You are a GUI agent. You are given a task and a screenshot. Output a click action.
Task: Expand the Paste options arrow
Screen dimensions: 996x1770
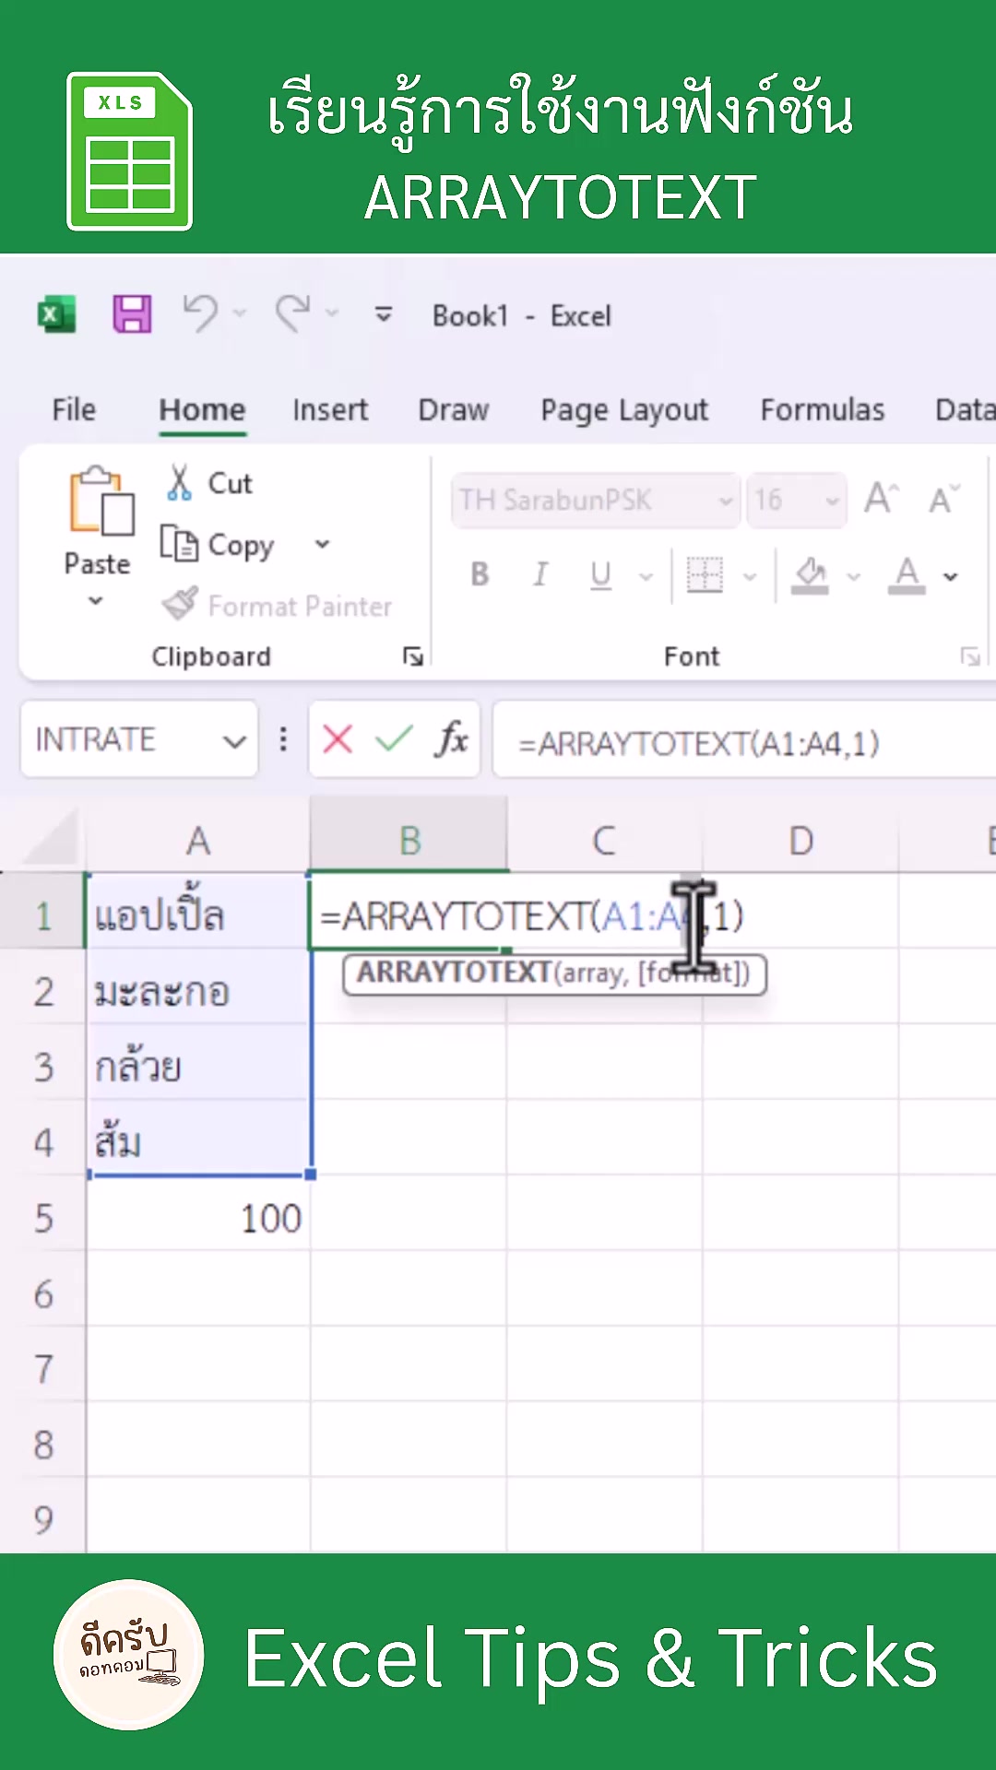coord(95,601)
